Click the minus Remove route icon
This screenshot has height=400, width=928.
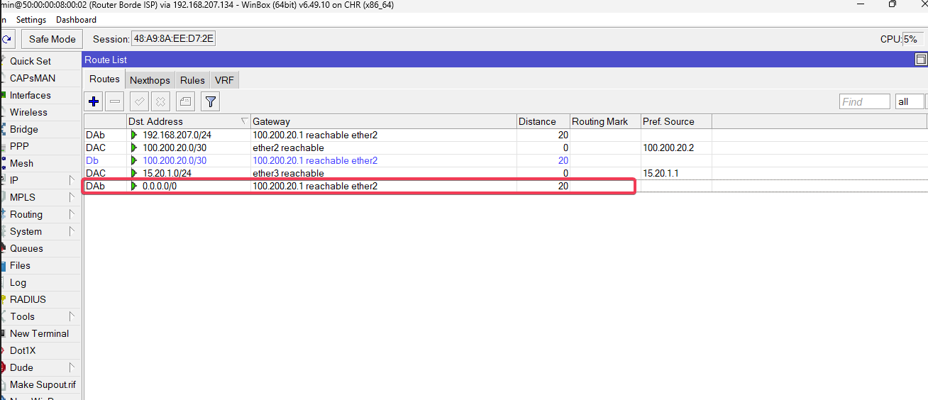115,102
